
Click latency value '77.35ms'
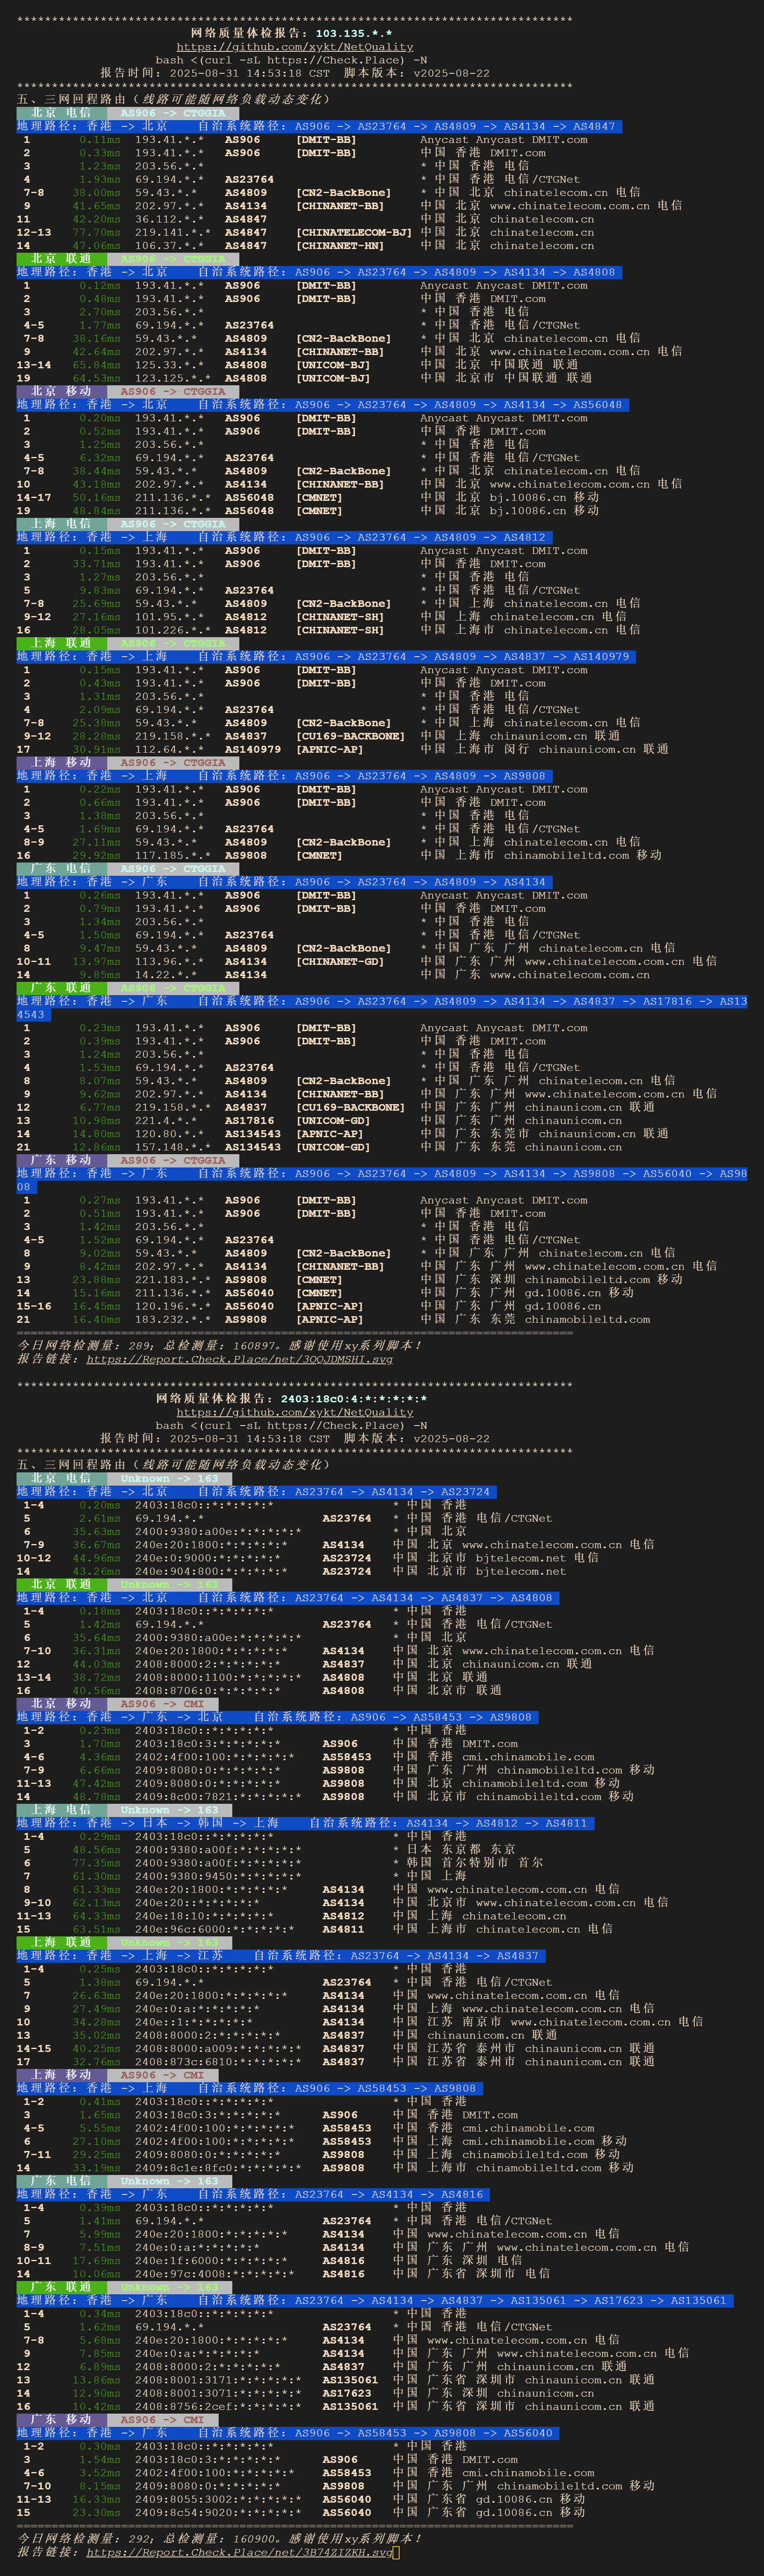point(97,1863)
